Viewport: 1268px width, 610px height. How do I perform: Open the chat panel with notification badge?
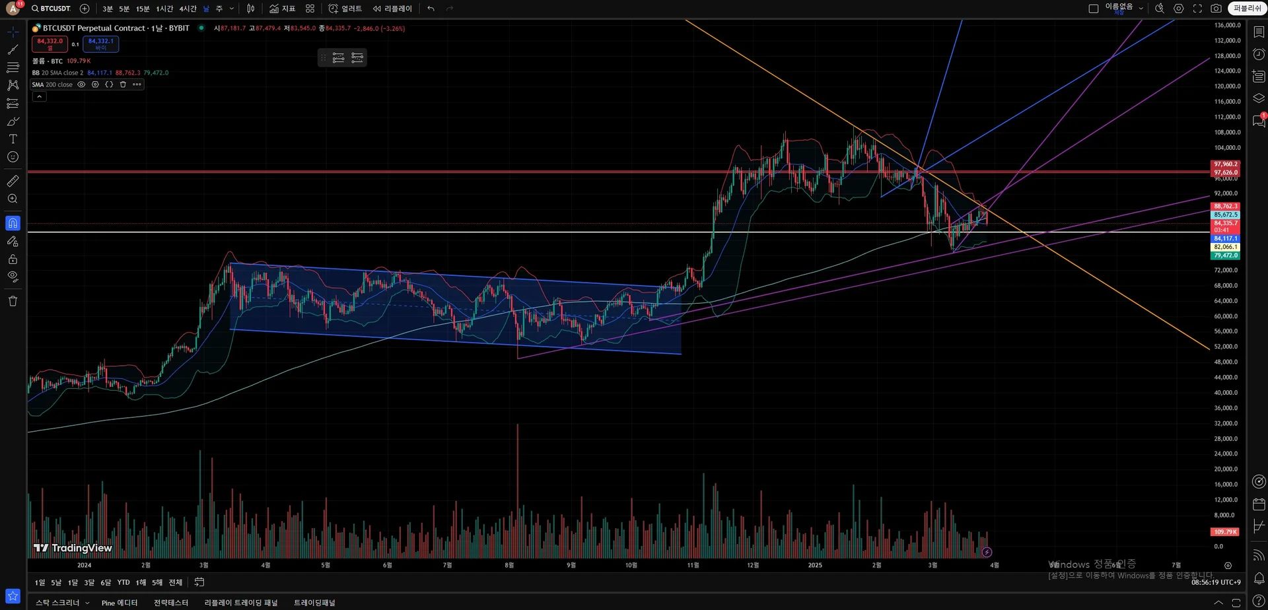pyautogui.click(x=1259, y=121)
